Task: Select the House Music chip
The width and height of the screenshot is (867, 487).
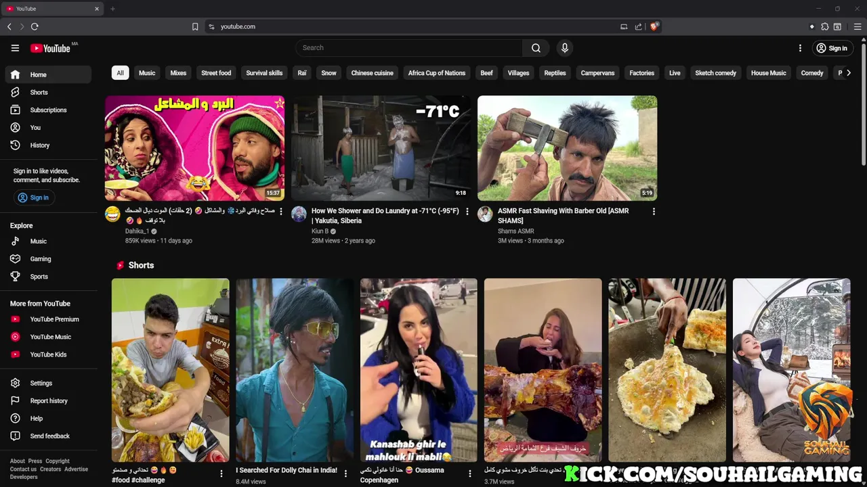Action: pyautogui.click(x=768, y=73)
